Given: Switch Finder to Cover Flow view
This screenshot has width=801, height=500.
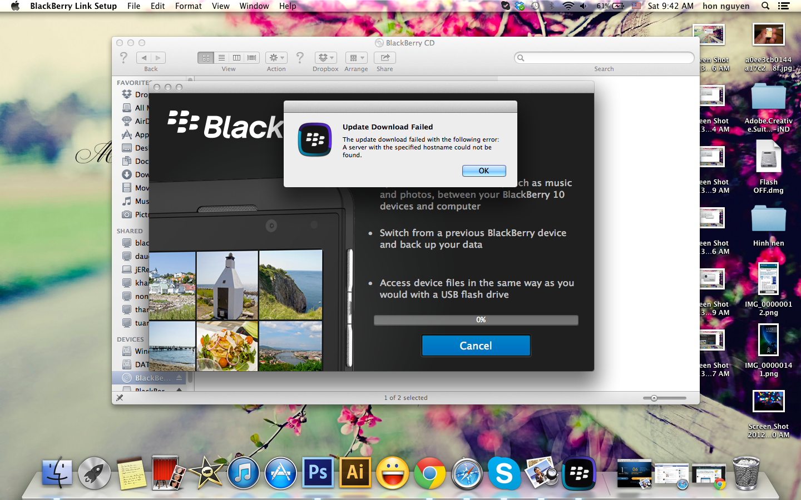Looking at the screenshot, I should coord(252,58).
